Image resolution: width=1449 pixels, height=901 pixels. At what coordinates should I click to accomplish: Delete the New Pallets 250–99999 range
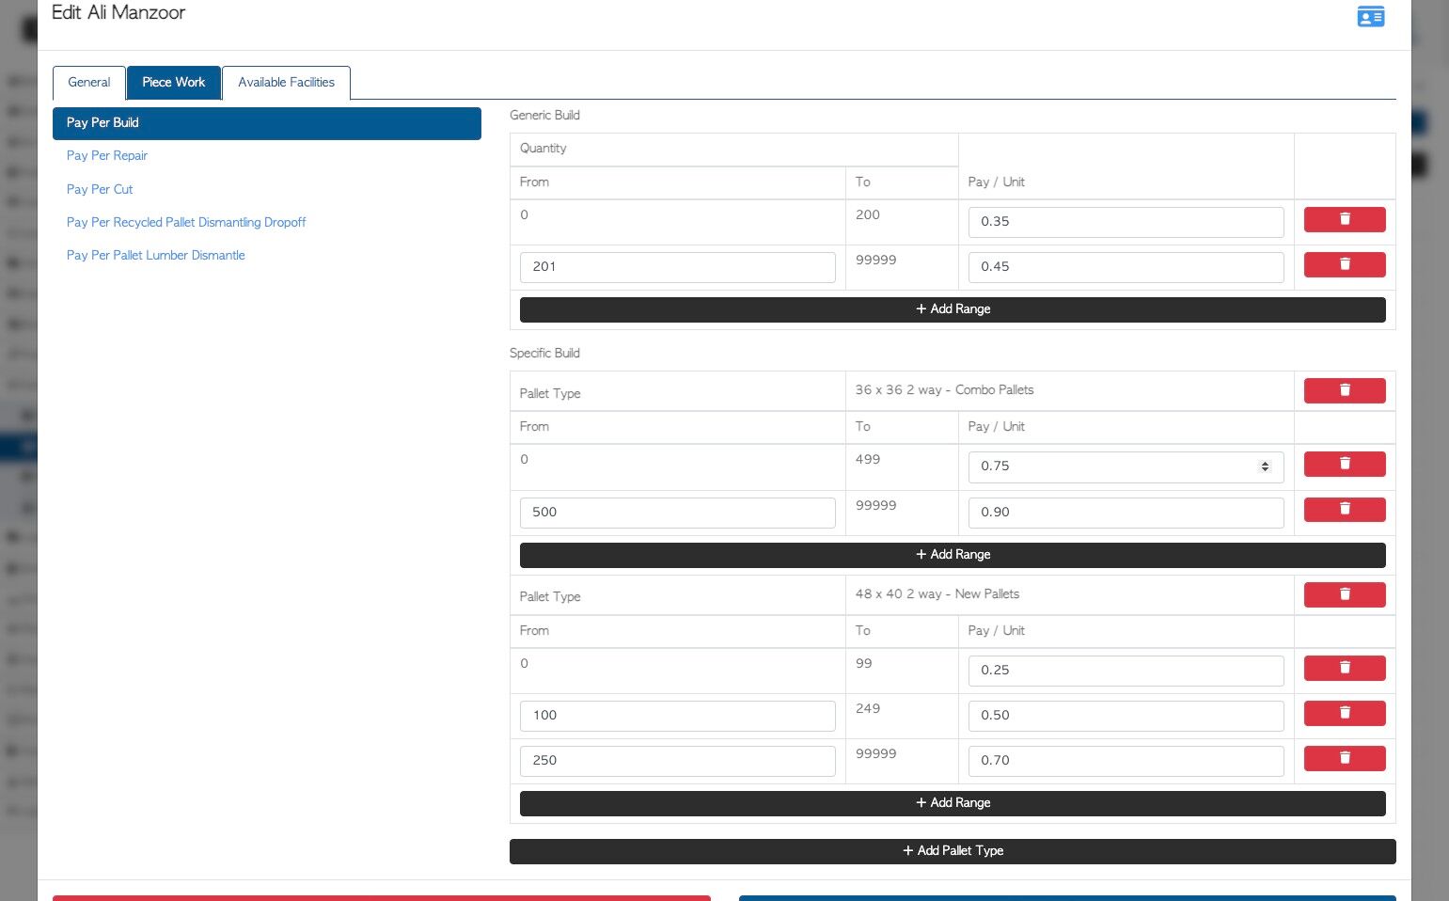pyautogui.click(x=1345, y=758)
